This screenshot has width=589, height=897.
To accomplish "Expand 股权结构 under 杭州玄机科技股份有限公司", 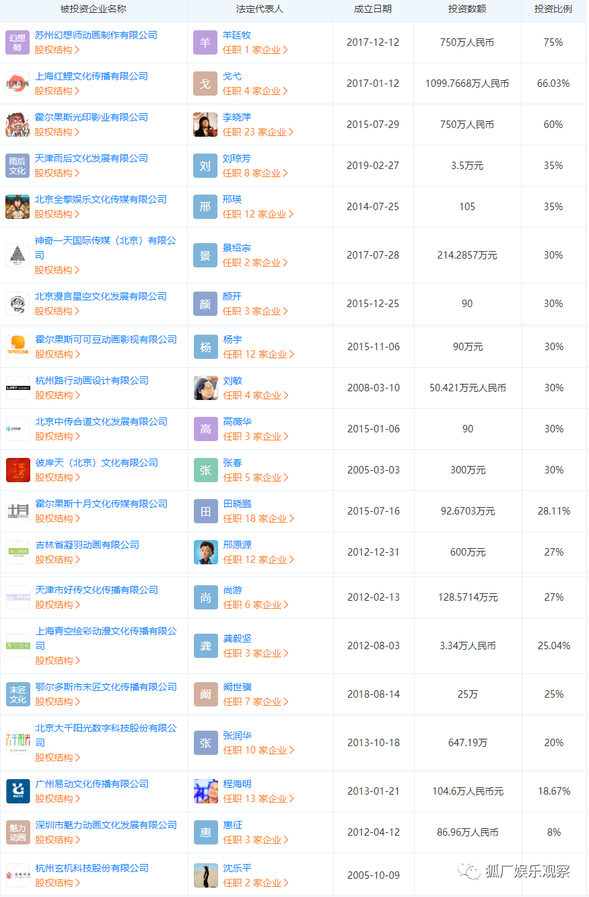I will pyautogui.click(x=58, y=883).
